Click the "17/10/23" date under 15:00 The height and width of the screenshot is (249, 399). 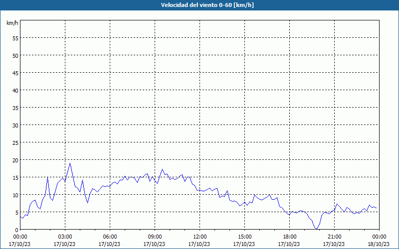244,244
